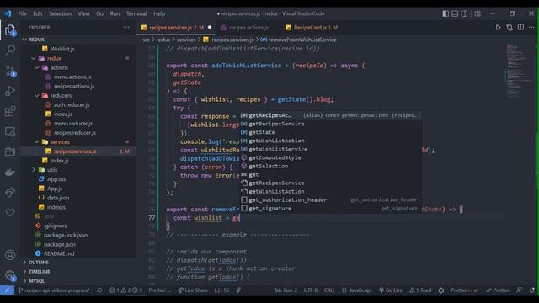Click the settings gear icon in status bar
The height and width of the screenshot is (303, 539).
(441, 290)
